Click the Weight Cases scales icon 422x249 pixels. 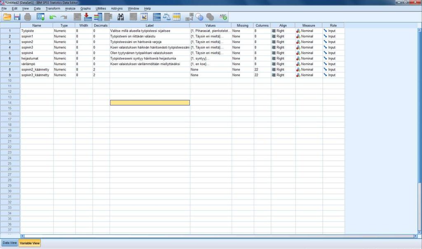click(x=166, y=17)
